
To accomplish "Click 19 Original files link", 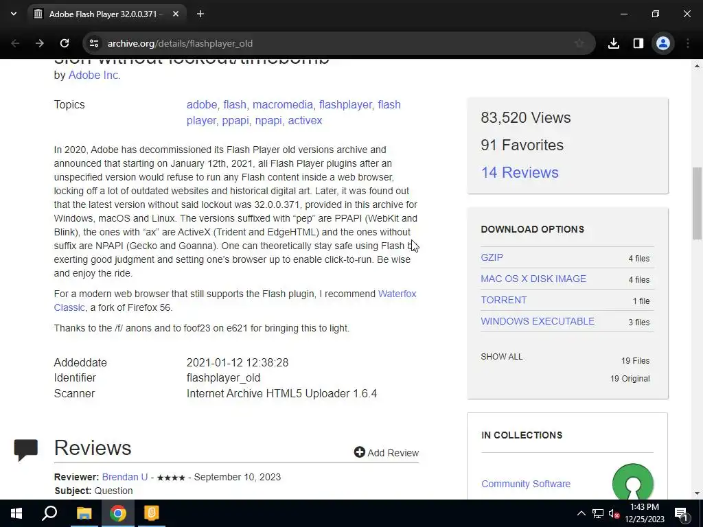I will (x=630, y=379).
